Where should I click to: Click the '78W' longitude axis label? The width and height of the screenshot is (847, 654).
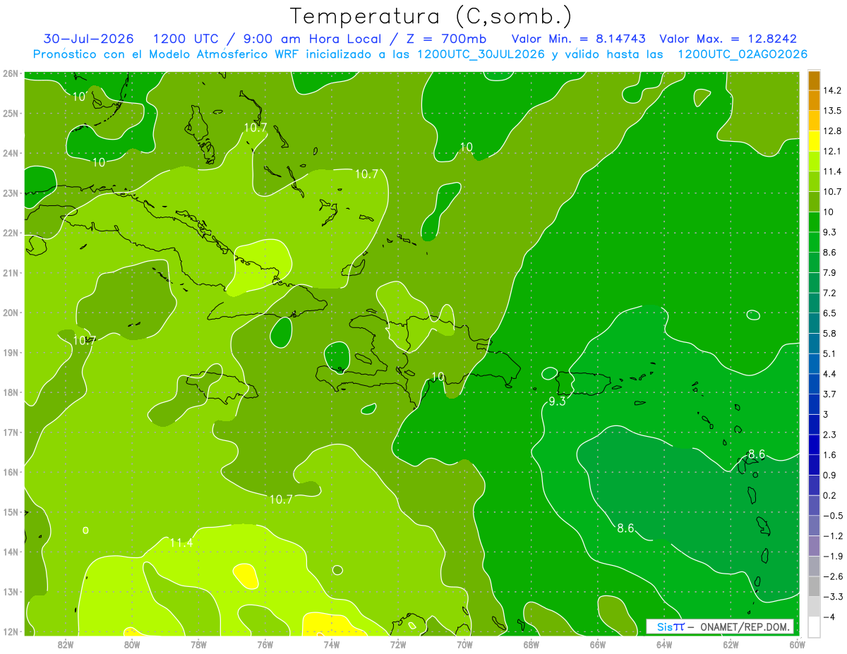point(198,643)
